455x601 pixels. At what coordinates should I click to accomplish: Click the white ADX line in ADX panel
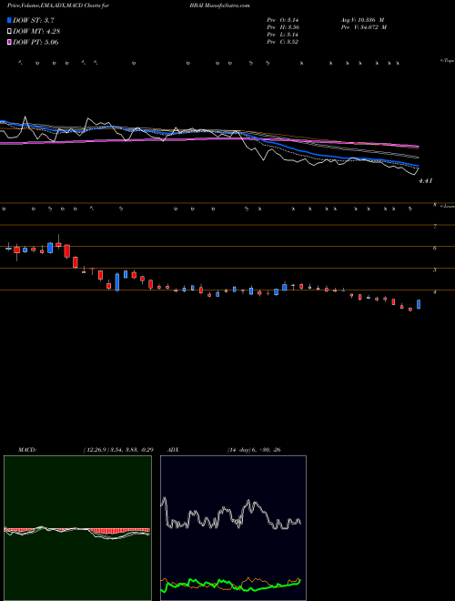tap(232, 514)
